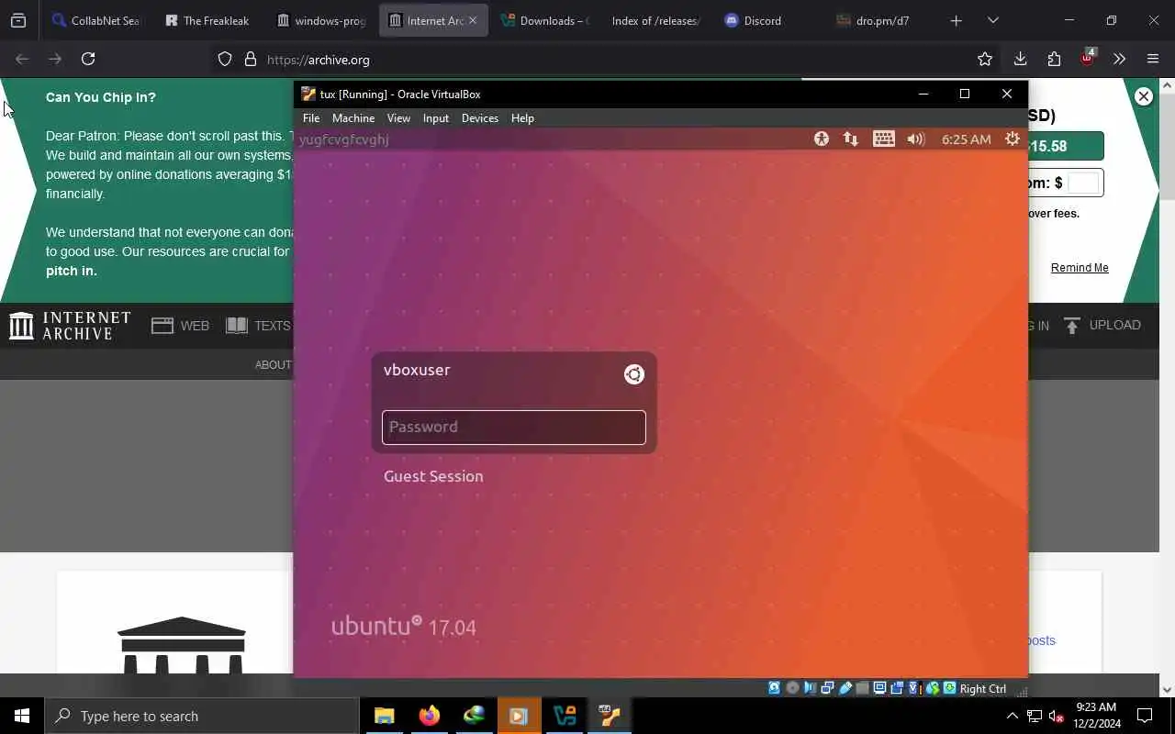The height and width of the screenshot is (734, 1175).
Task: Open the Ubuntu power gear menu
Action: tap(1013, 139)
